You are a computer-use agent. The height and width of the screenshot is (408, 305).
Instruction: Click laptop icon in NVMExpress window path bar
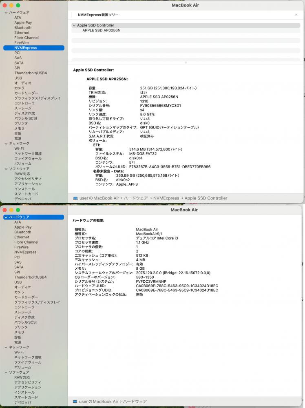point(75,198)
